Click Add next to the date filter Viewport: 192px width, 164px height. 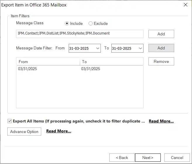pyautogui.click(x=161, y=48)
